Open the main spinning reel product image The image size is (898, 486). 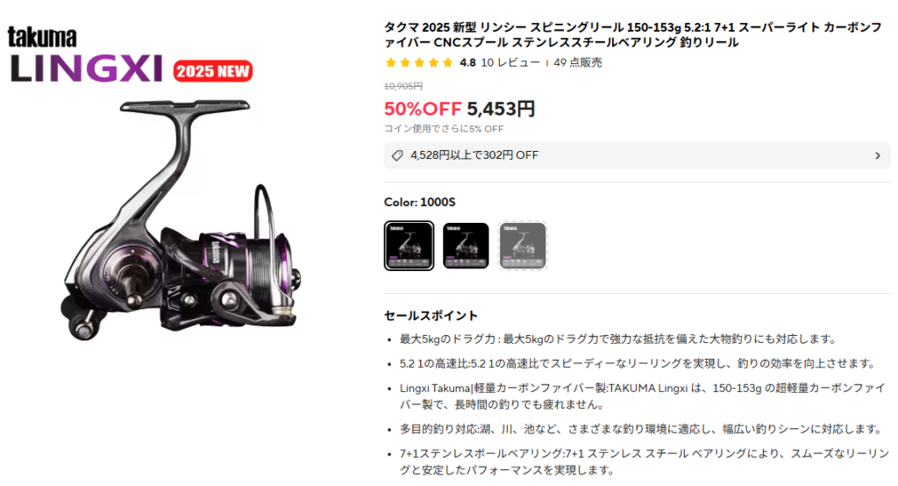(x=182, y=219)
